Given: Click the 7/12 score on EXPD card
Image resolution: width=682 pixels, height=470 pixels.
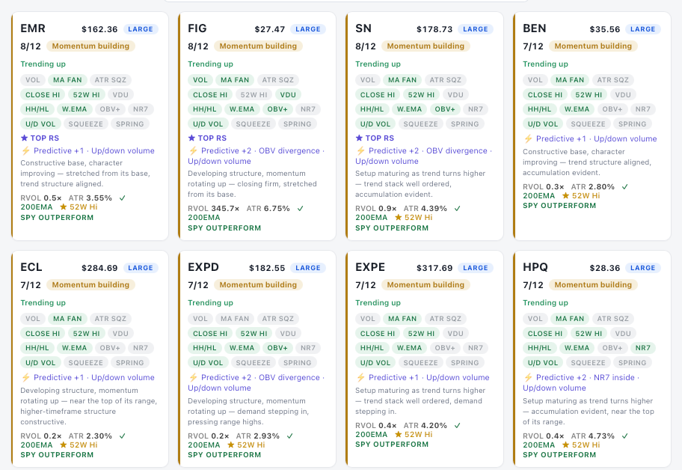Looking at the screenshot, I should tap(198, 285).
